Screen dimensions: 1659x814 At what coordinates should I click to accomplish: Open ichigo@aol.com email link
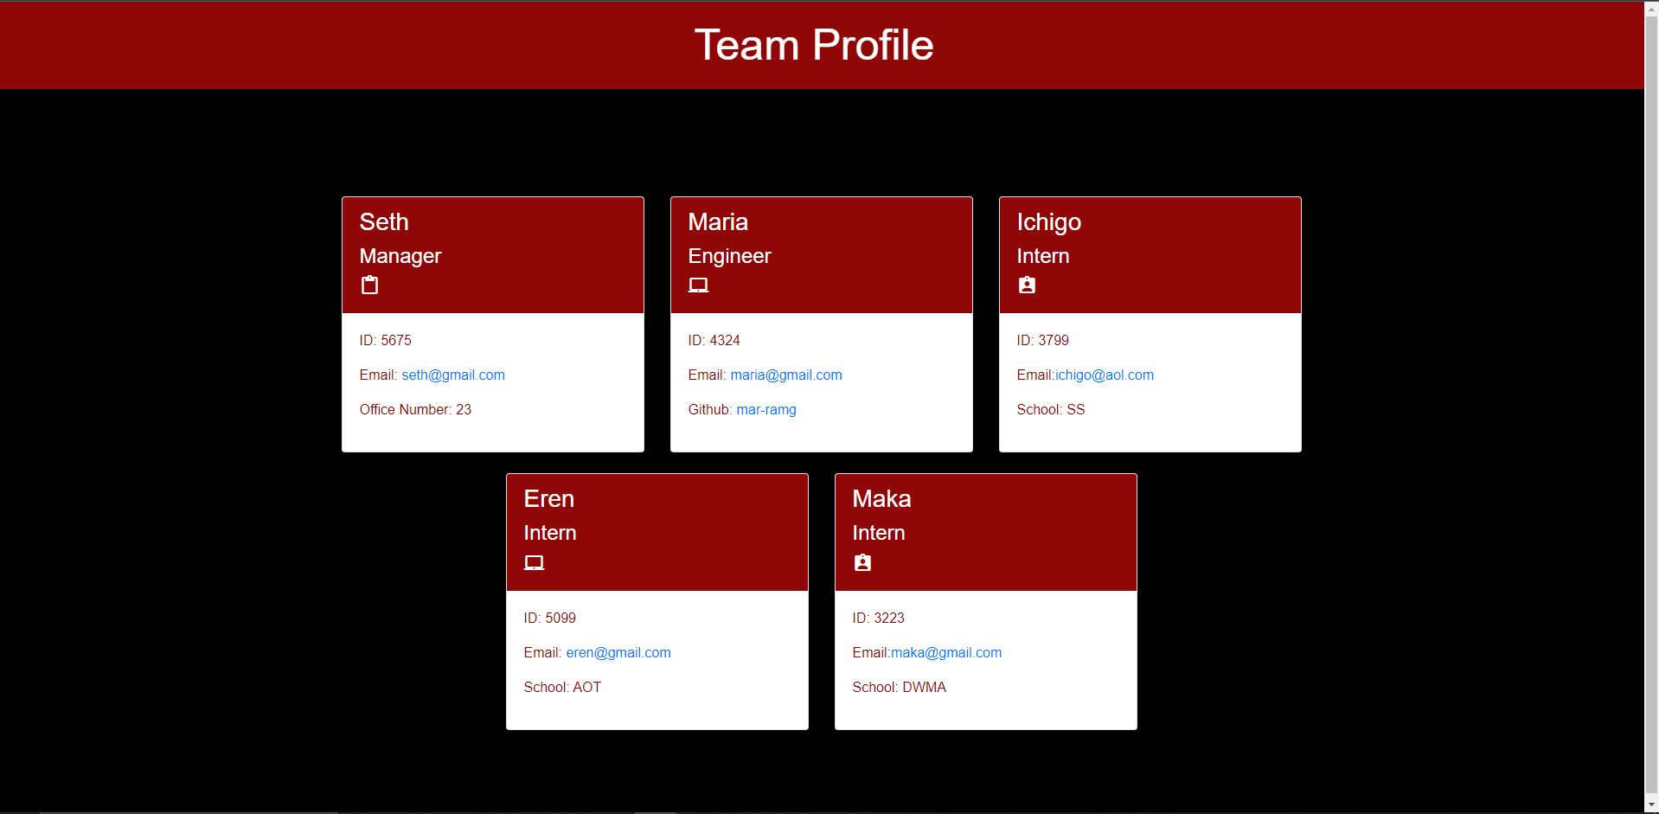(1104, 375)
